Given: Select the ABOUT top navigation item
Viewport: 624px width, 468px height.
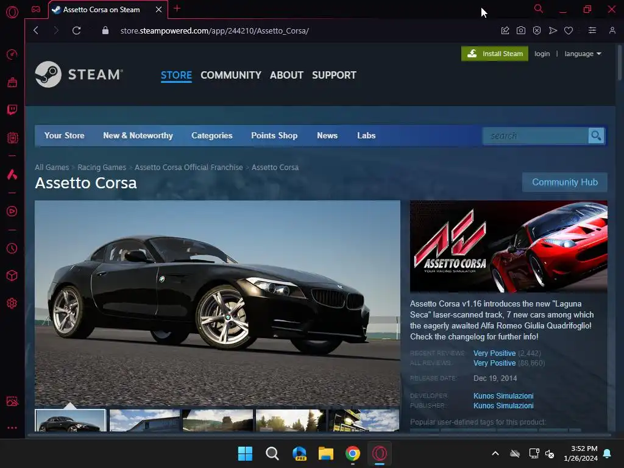Looking at the screenshot, I should click(x=286, y=75).
